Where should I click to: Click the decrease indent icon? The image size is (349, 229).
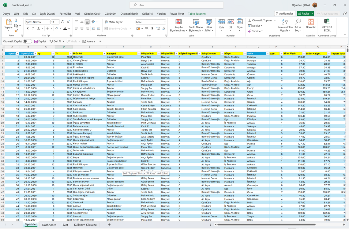coord(93,28)
